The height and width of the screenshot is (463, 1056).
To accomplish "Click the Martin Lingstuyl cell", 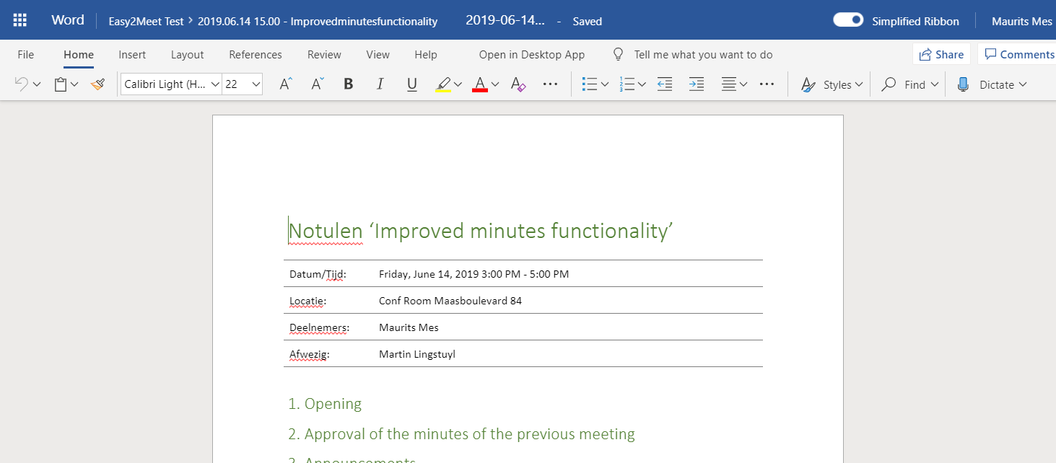I will (x=417, y=354).
